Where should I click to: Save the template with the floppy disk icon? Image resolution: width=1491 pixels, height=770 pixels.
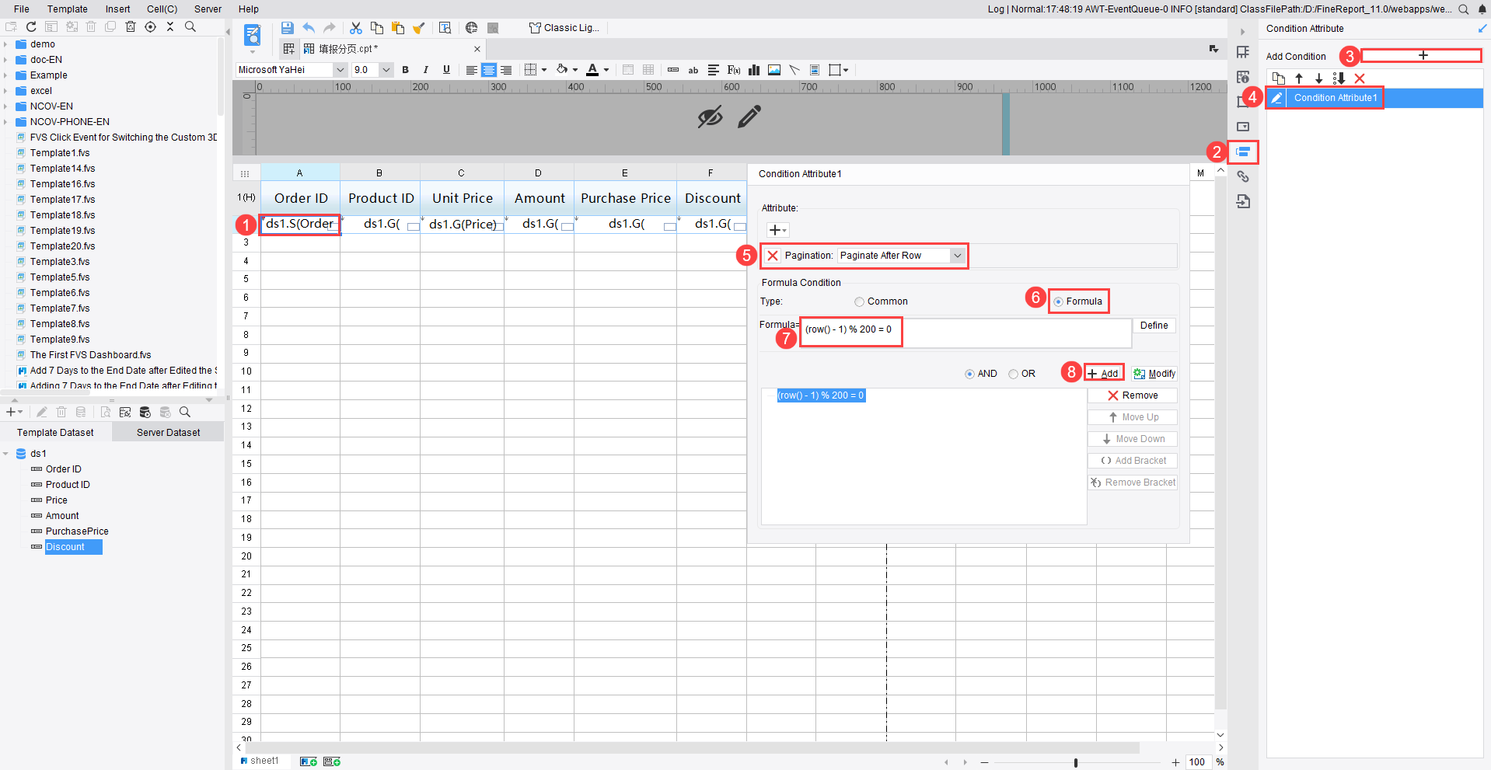[287, 28]
